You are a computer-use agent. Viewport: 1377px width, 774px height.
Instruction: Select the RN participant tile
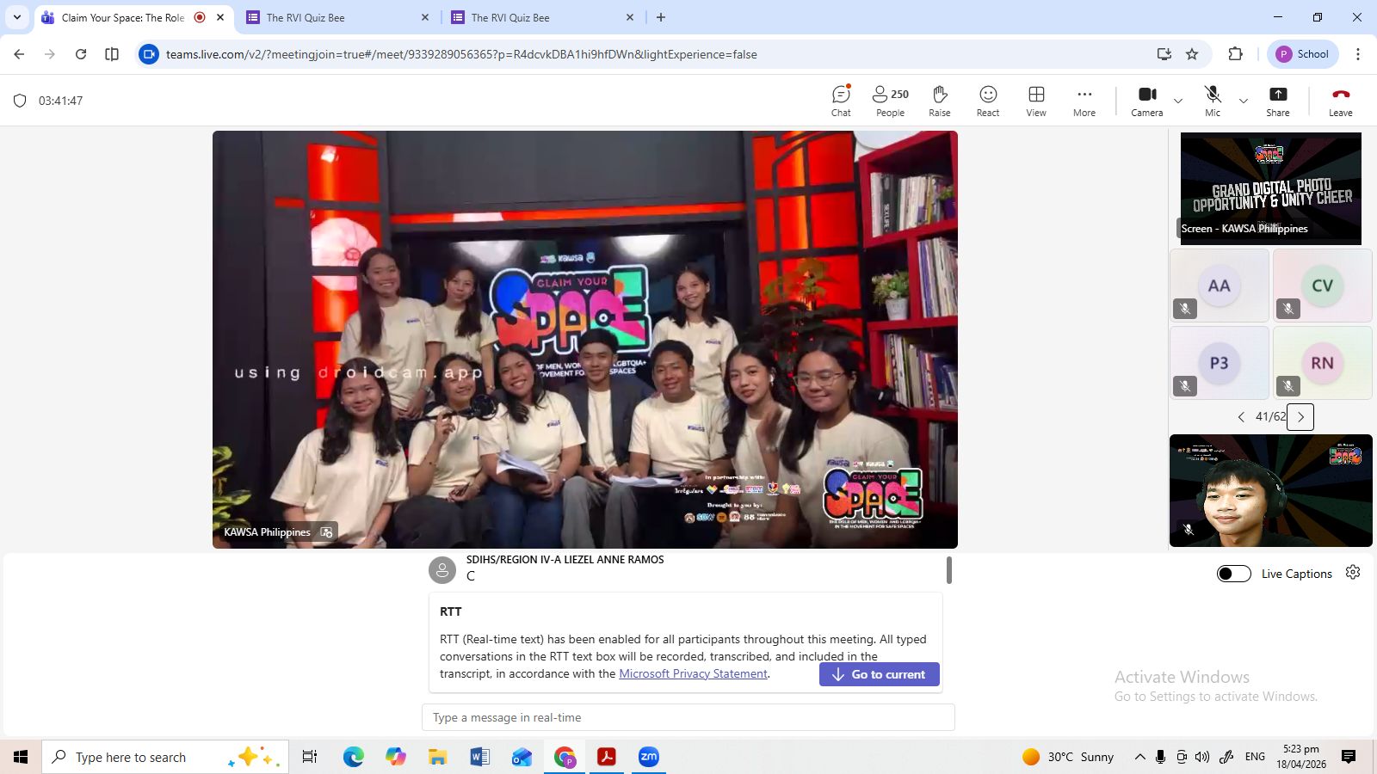click(1322, 363)
